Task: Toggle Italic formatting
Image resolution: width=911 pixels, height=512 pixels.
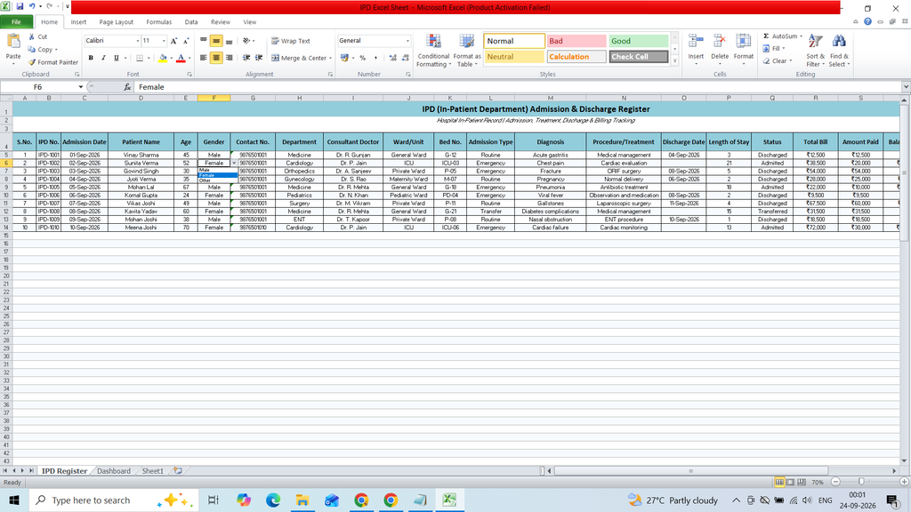Action: 103,58
